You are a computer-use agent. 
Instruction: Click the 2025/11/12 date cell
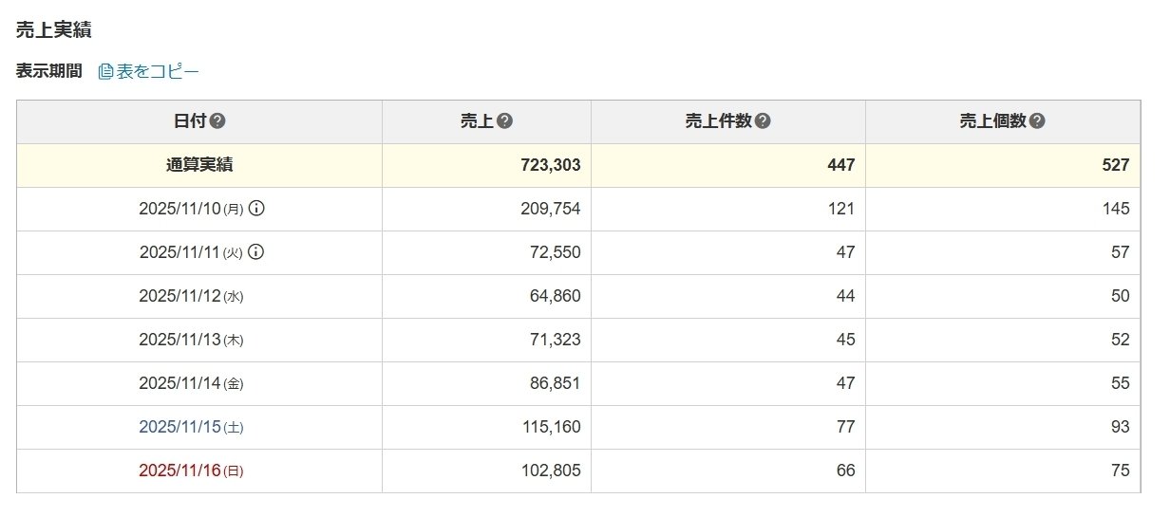click(x=191, y=296)
